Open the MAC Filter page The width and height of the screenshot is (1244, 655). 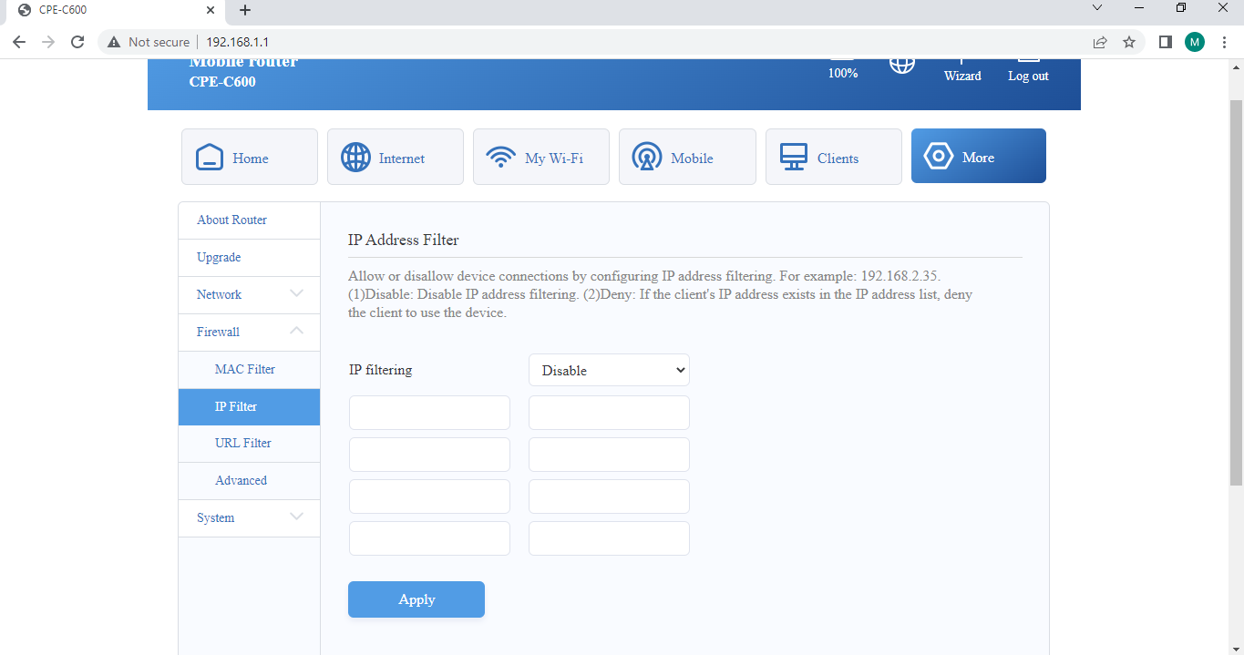click(x=250, y=370)
